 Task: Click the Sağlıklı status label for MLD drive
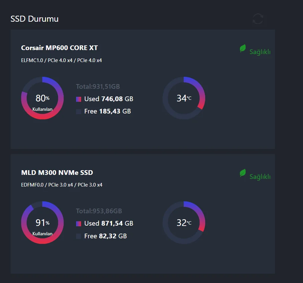(260, 177)
